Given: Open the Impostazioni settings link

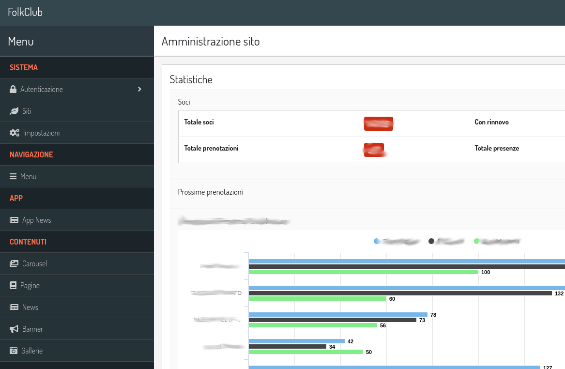Looking at the screenshot, I should coord(41,133).
